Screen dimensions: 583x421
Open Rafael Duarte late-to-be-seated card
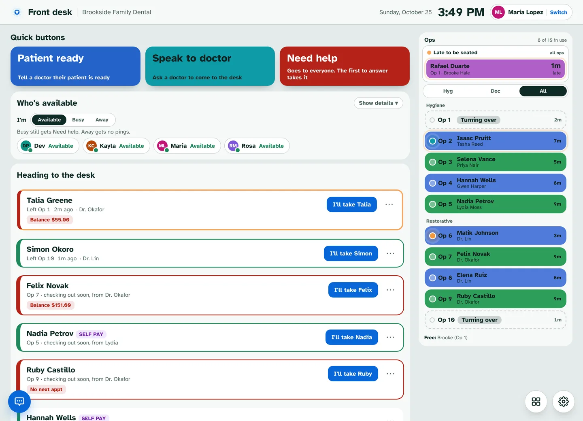[x=496, y=69]
